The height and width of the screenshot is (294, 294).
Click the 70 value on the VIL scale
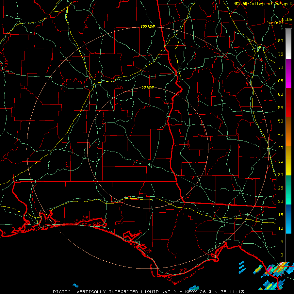(281, 68)
